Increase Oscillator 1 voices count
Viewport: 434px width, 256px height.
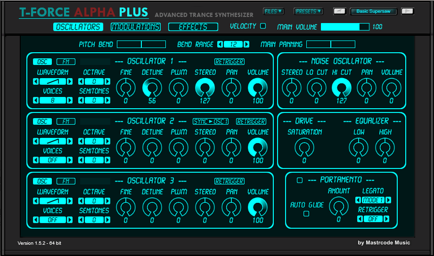click(70, 100)
